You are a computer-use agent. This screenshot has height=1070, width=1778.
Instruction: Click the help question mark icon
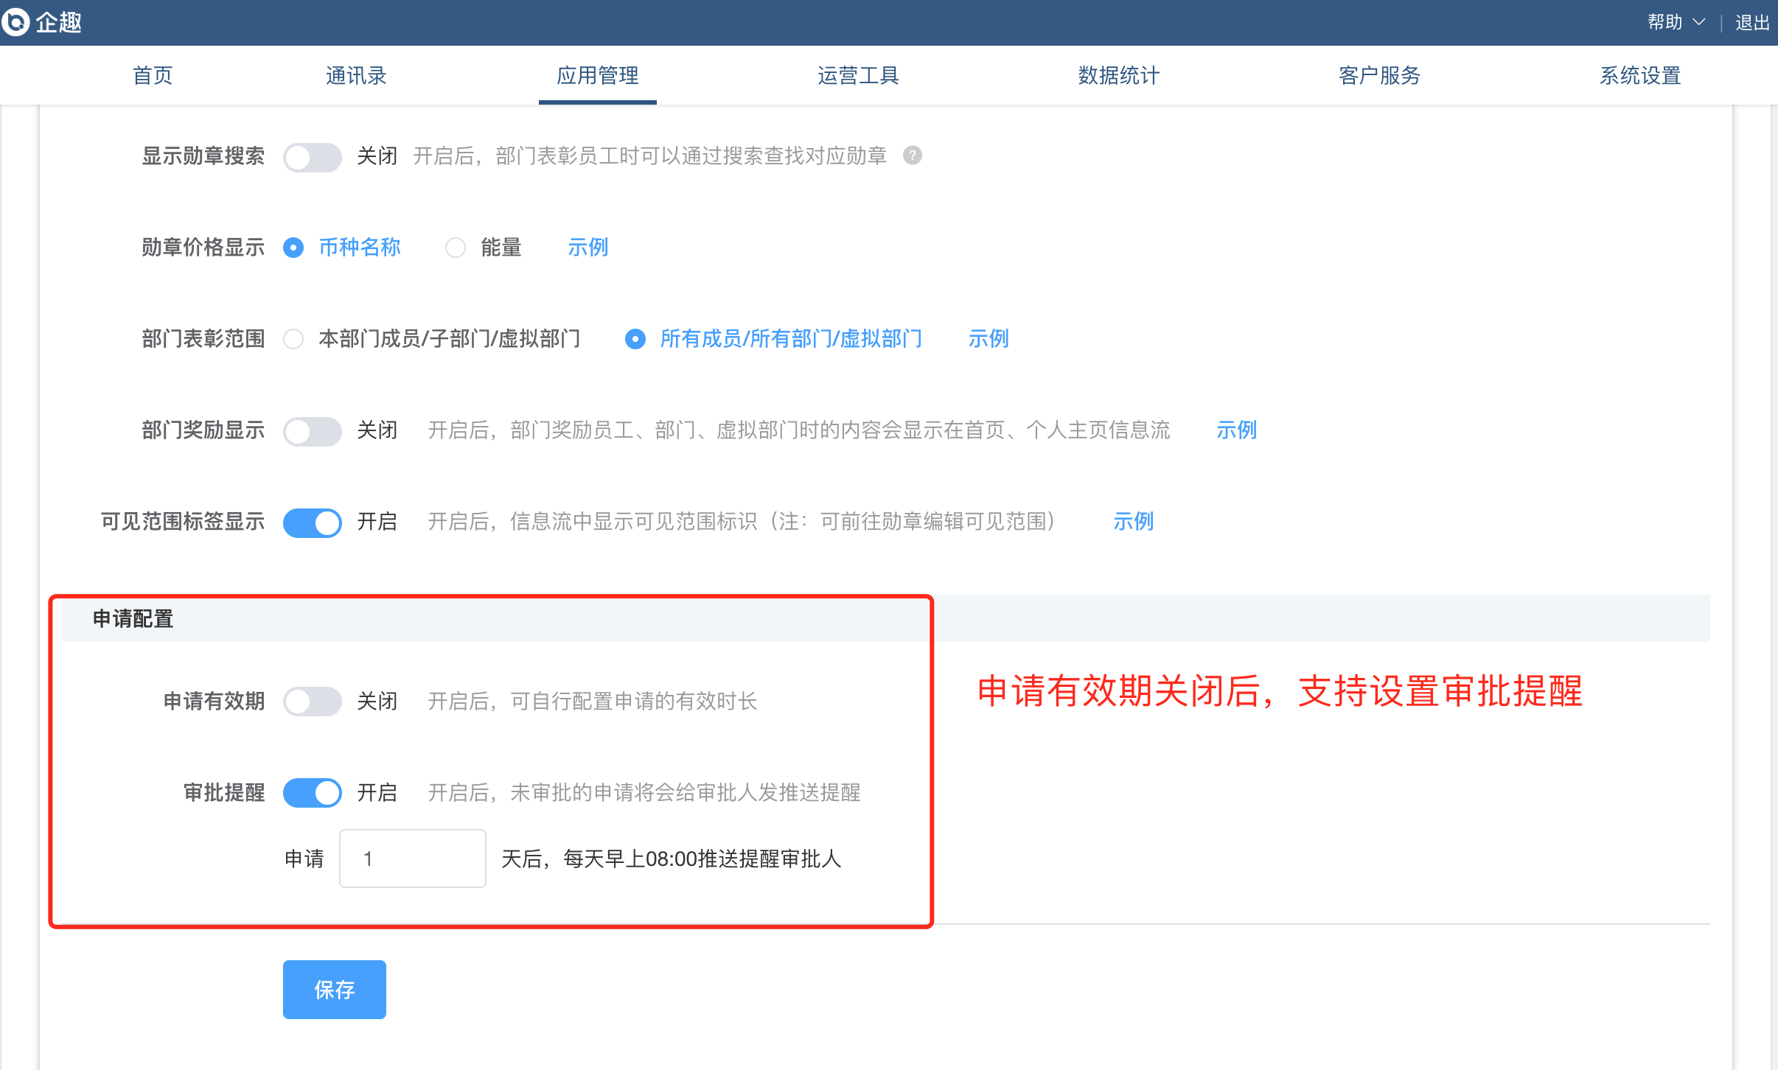(x=913, y=155)
